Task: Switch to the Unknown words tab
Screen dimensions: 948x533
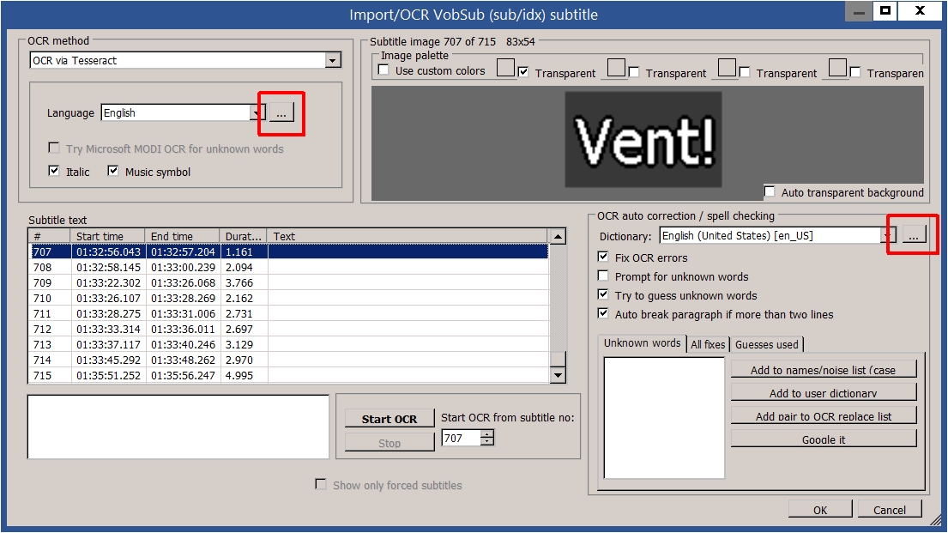Action: coord(642,343)
